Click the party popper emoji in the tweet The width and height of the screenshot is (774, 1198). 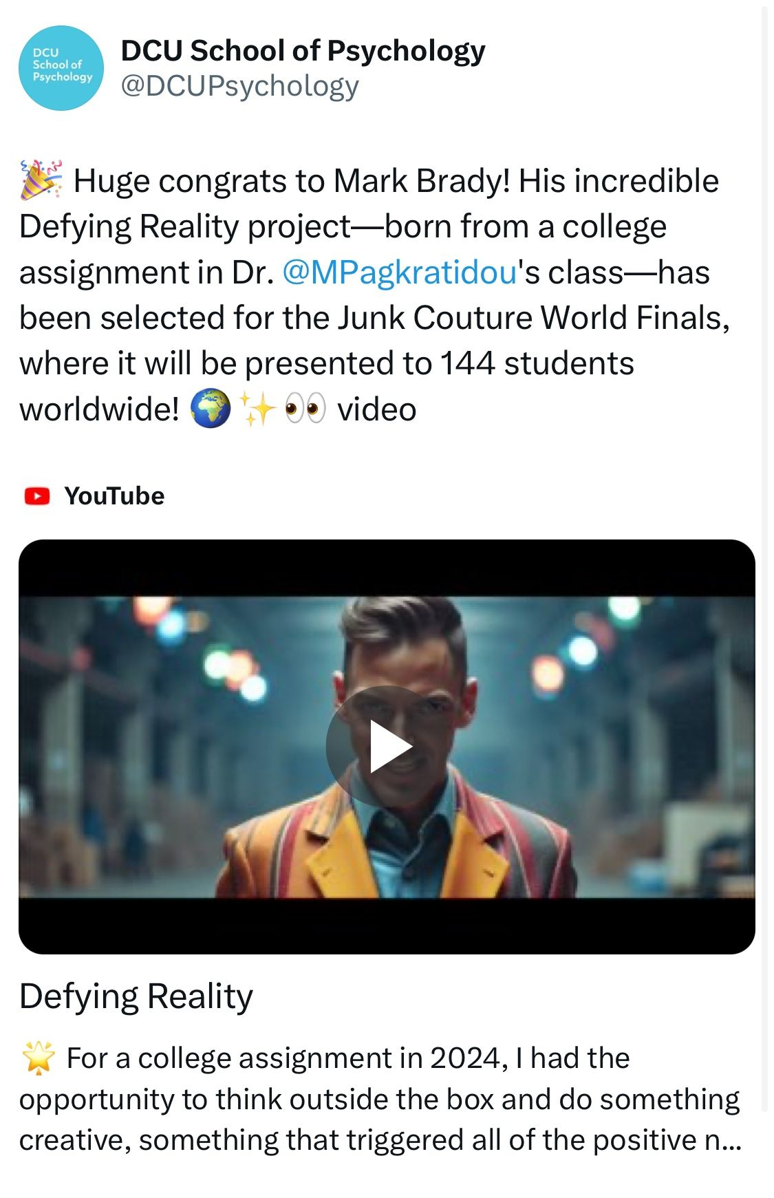(x=41, y=180)
